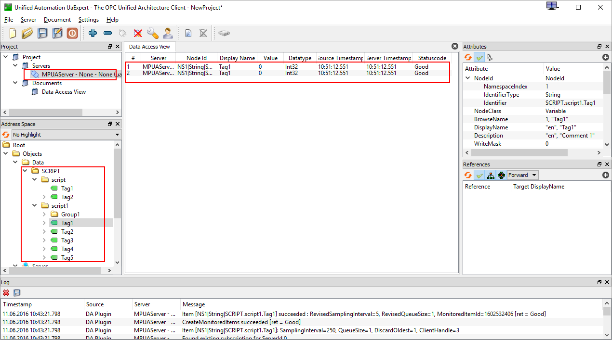Click the node tree icon in Attributes toolbar
Viewport: 612px width, 340px height.
tap(490, 57)
